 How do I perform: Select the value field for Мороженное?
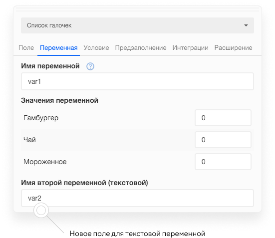(x=223, y=162)
